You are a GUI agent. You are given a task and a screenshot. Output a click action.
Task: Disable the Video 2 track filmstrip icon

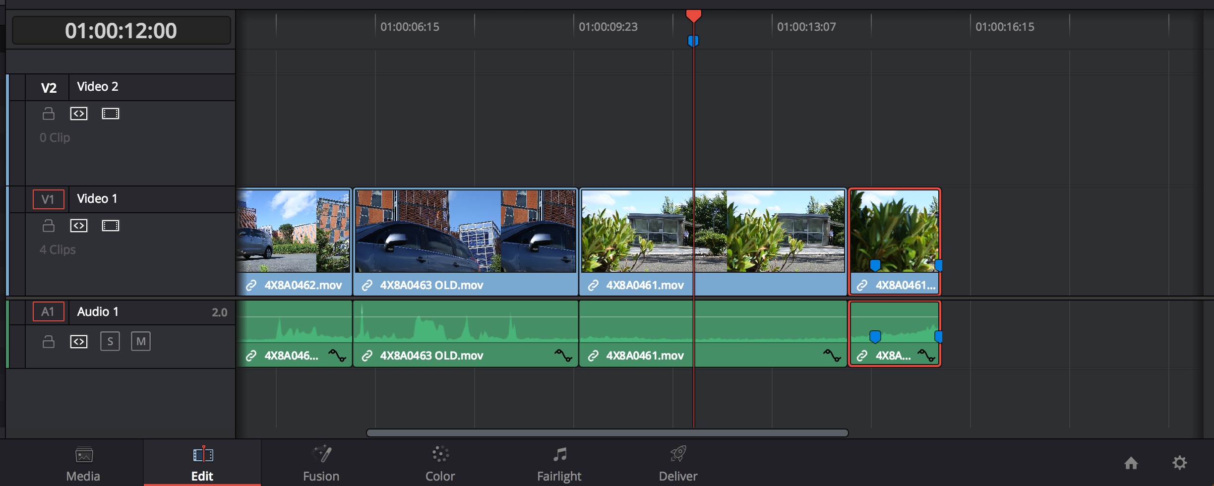tap(110, 114)
